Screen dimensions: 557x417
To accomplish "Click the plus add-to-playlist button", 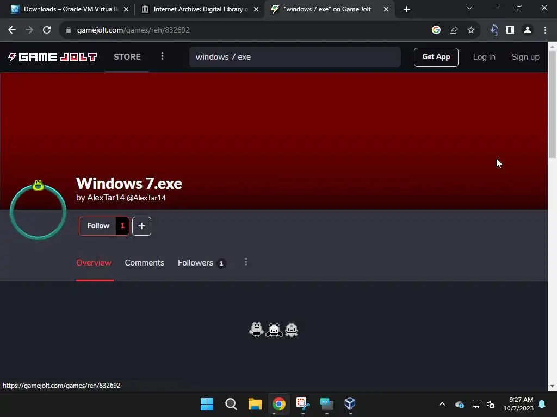I will click(x=142, y=226).
